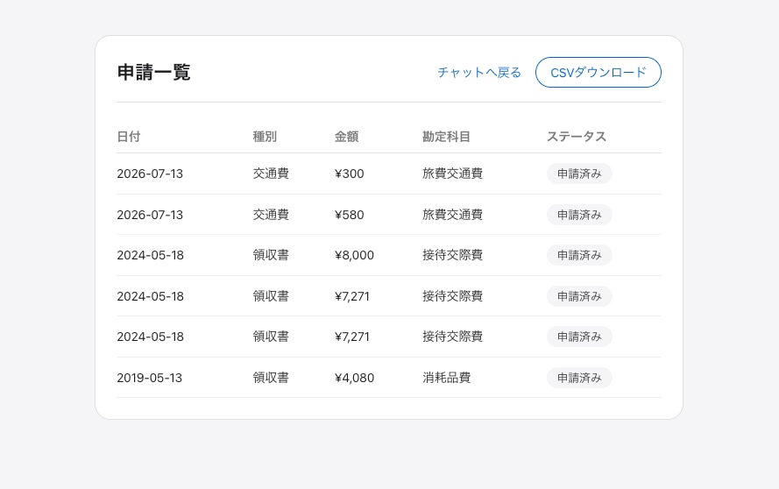Click the ステータス column header
Screen dimensions: 779x489
[x=577, y=137]
